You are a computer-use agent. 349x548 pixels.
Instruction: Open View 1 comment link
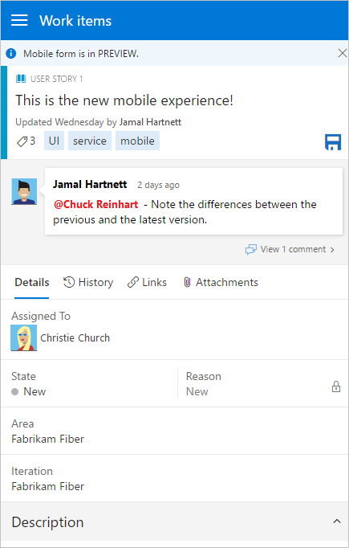pos(290,250)
